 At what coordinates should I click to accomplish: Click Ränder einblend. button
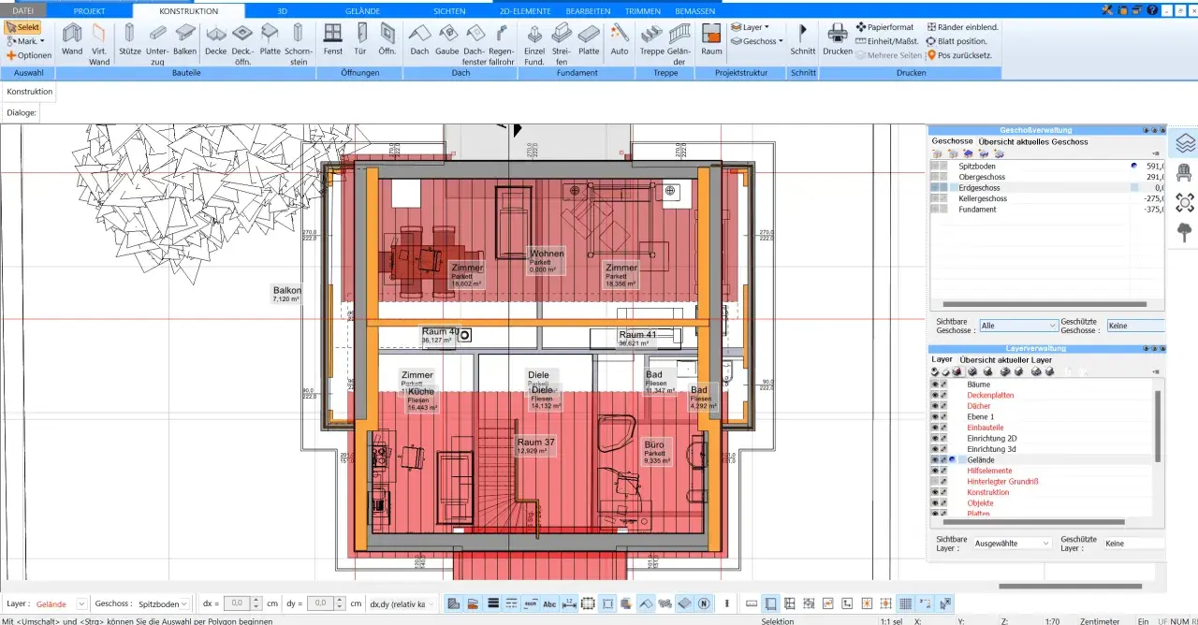click(962, 27)
